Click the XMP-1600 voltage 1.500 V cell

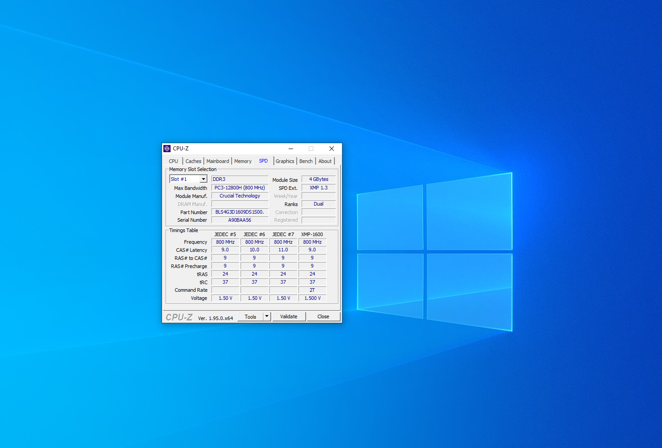coord(312,298)
